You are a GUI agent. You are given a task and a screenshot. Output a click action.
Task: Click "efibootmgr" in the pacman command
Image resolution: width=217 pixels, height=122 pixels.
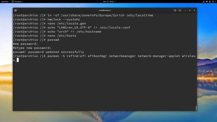click(x=97, y=56)
